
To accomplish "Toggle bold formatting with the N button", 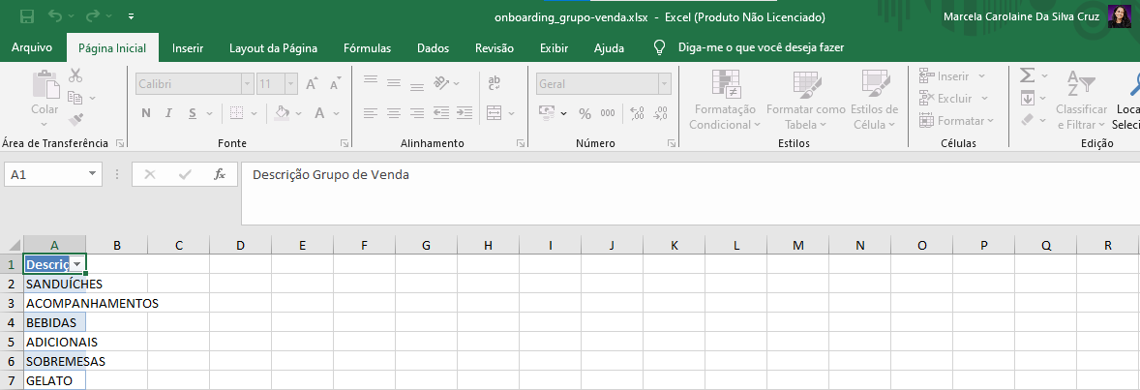I will pyautogui.click(x=146, y=113).
